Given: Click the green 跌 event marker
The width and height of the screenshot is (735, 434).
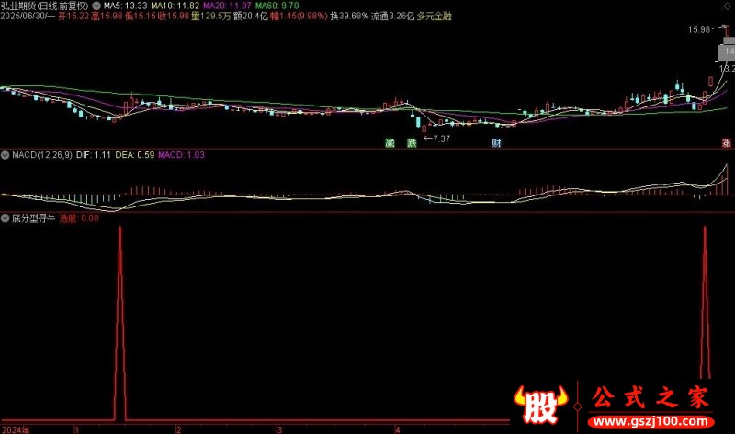Looking at the screenshot, I should point(412,143).
